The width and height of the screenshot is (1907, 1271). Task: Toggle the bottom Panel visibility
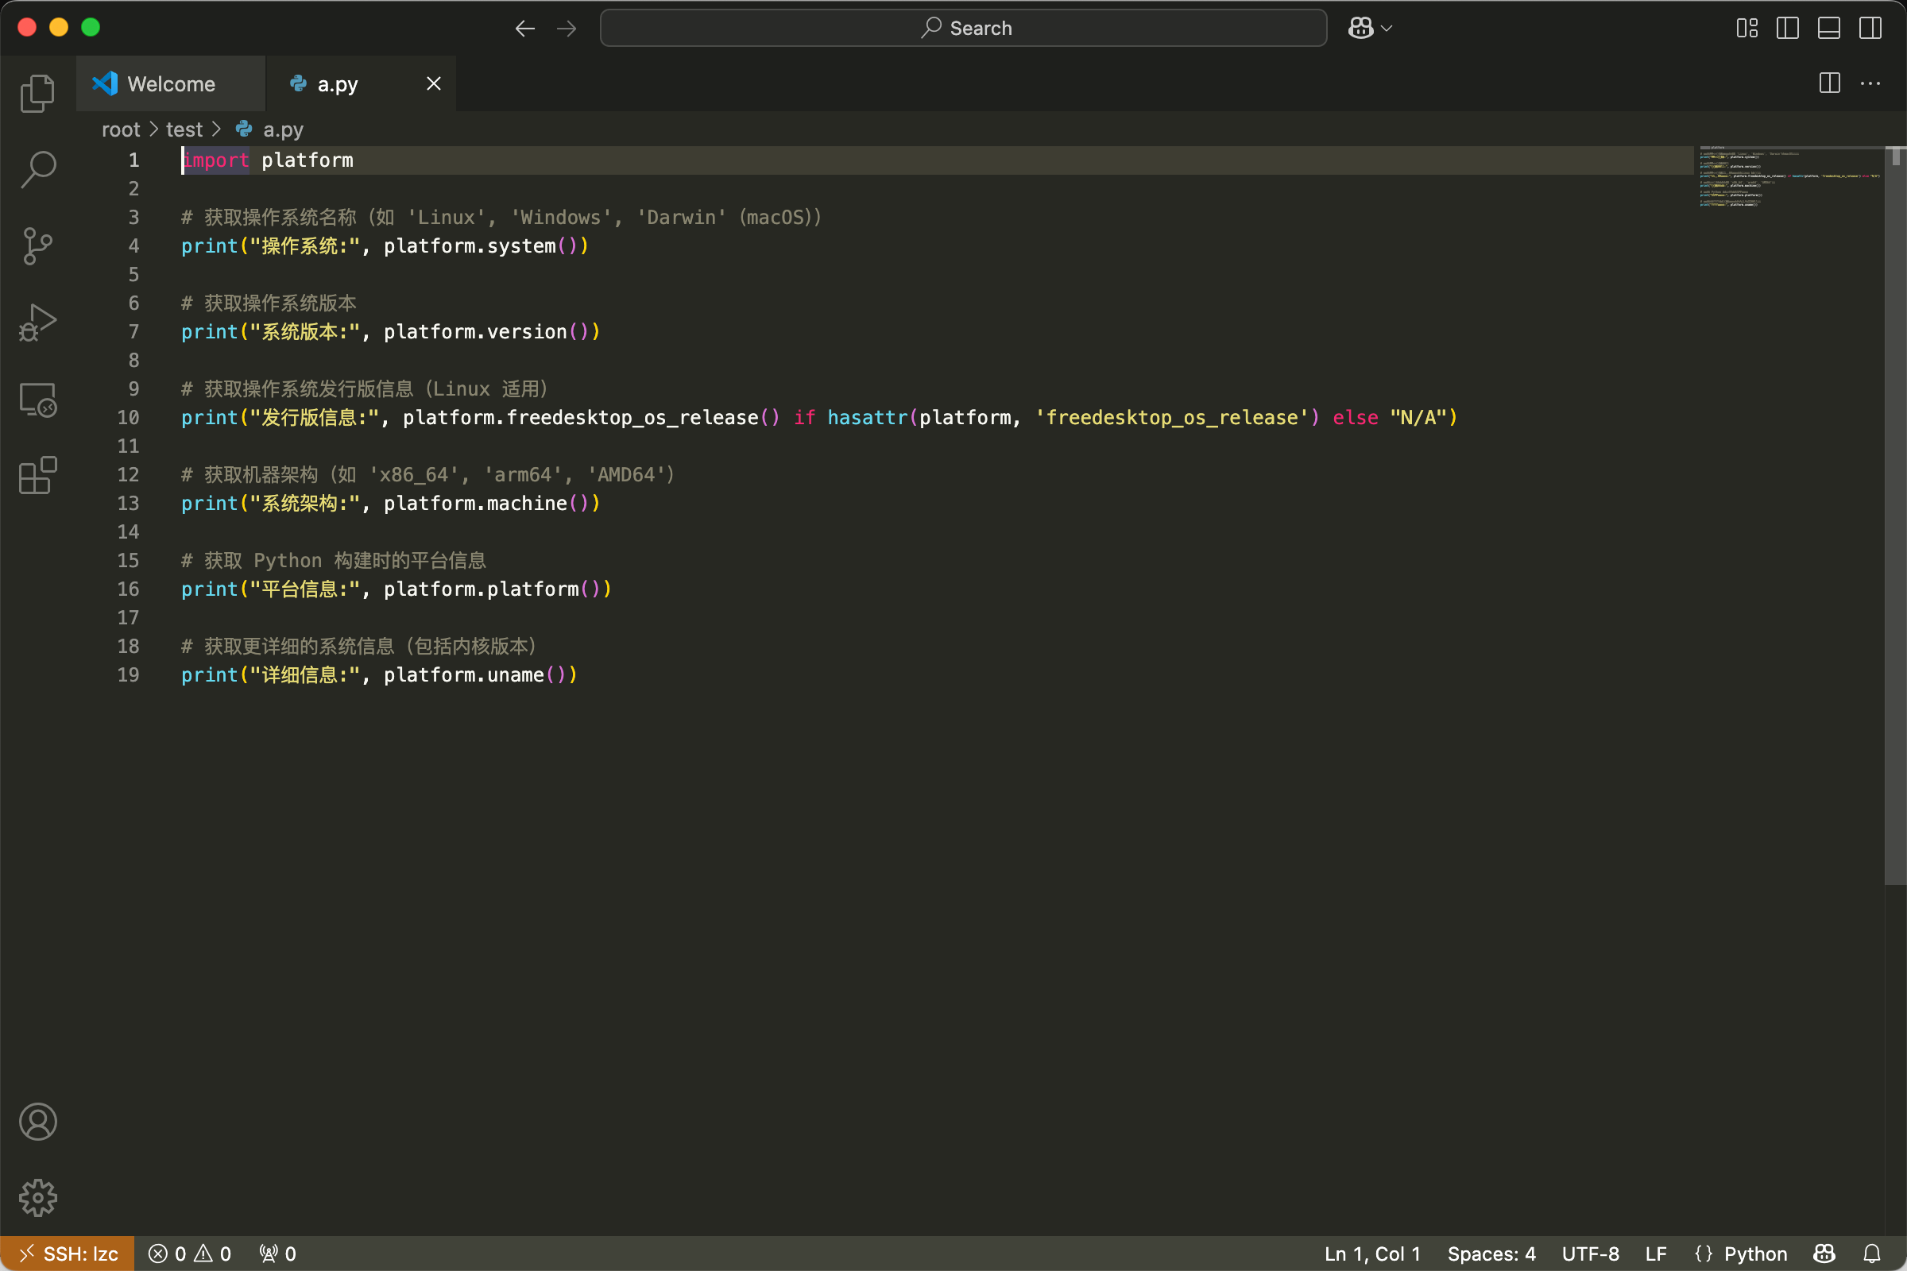click(x=1828, y=29)
